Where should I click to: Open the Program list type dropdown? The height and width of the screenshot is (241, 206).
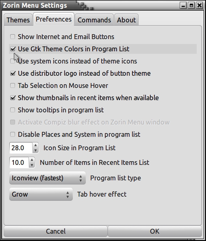48,178
